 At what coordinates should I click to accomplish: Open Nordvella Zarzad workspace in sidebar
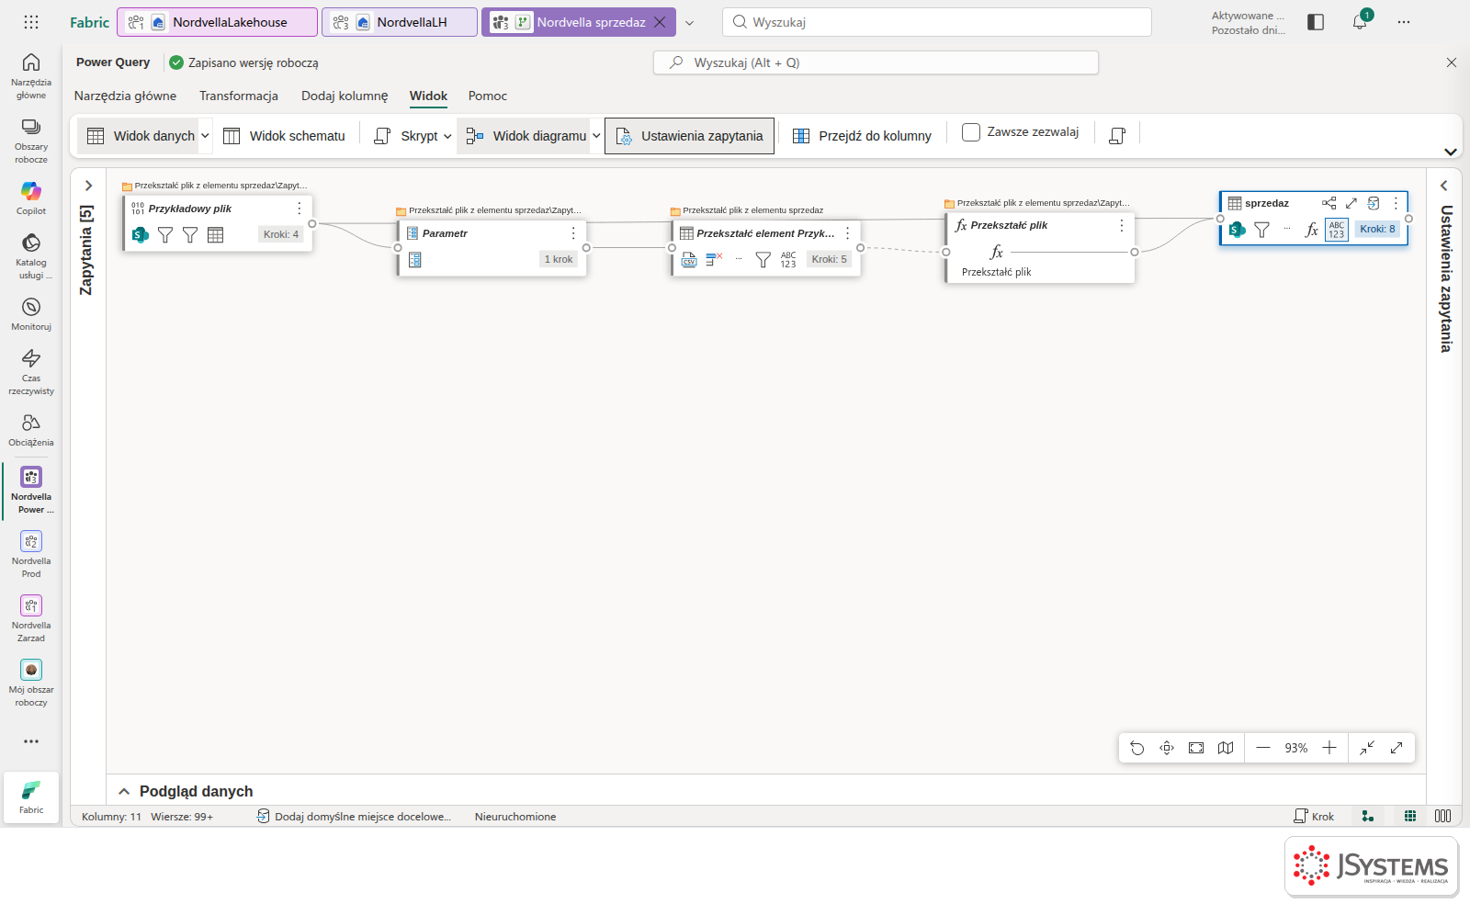pyautogui.click(x=31, y=618)
